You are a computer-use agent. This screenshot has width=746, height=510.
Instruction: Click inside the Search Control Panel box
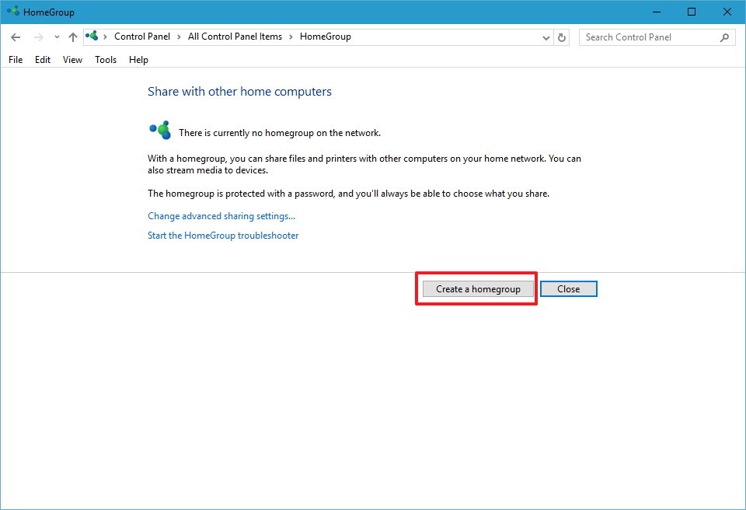pos(653,37)
